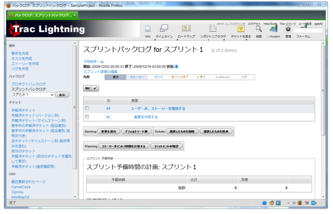Viewport: 333px width, 214px height.
Task: Open the 画面を作成する task link
Action: 146,117
